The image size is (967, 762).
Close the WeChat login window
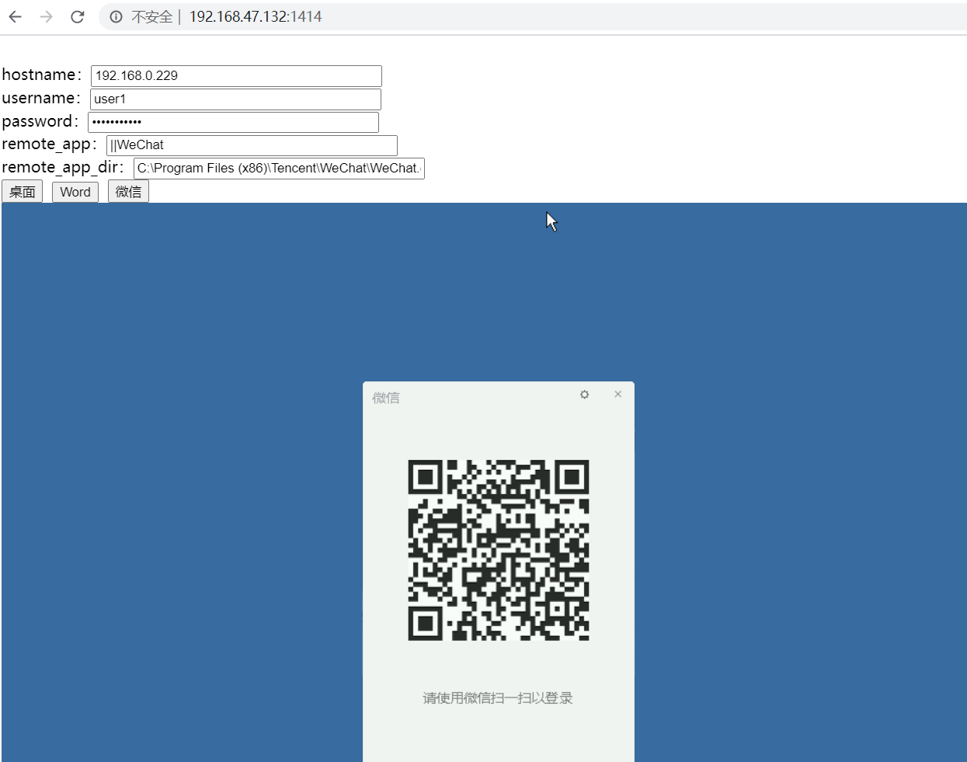click(618, 394)
